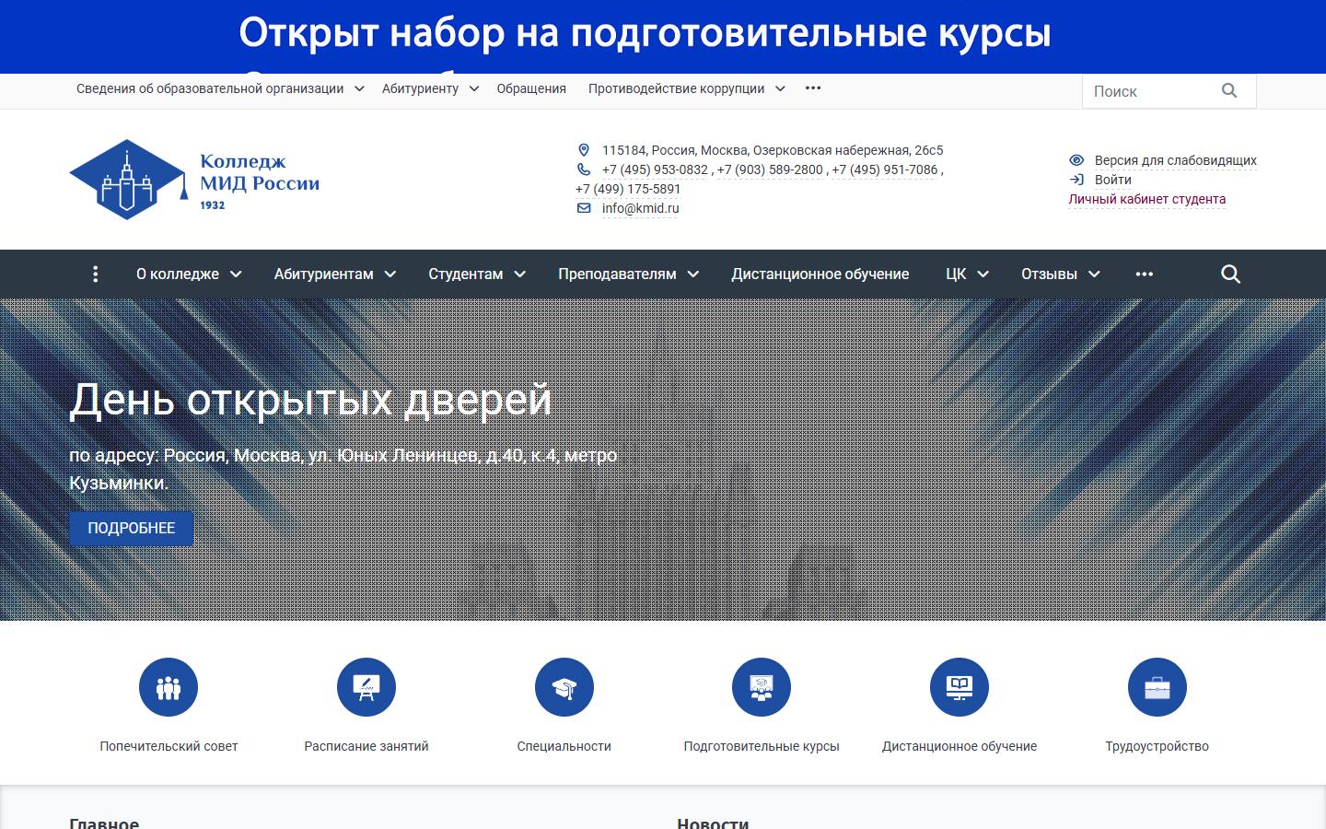Image resolution: width=1326 pixels, height=829 pixels.
Task: Click the eye icon for visually impaired version
Action: coord(1076,160)
